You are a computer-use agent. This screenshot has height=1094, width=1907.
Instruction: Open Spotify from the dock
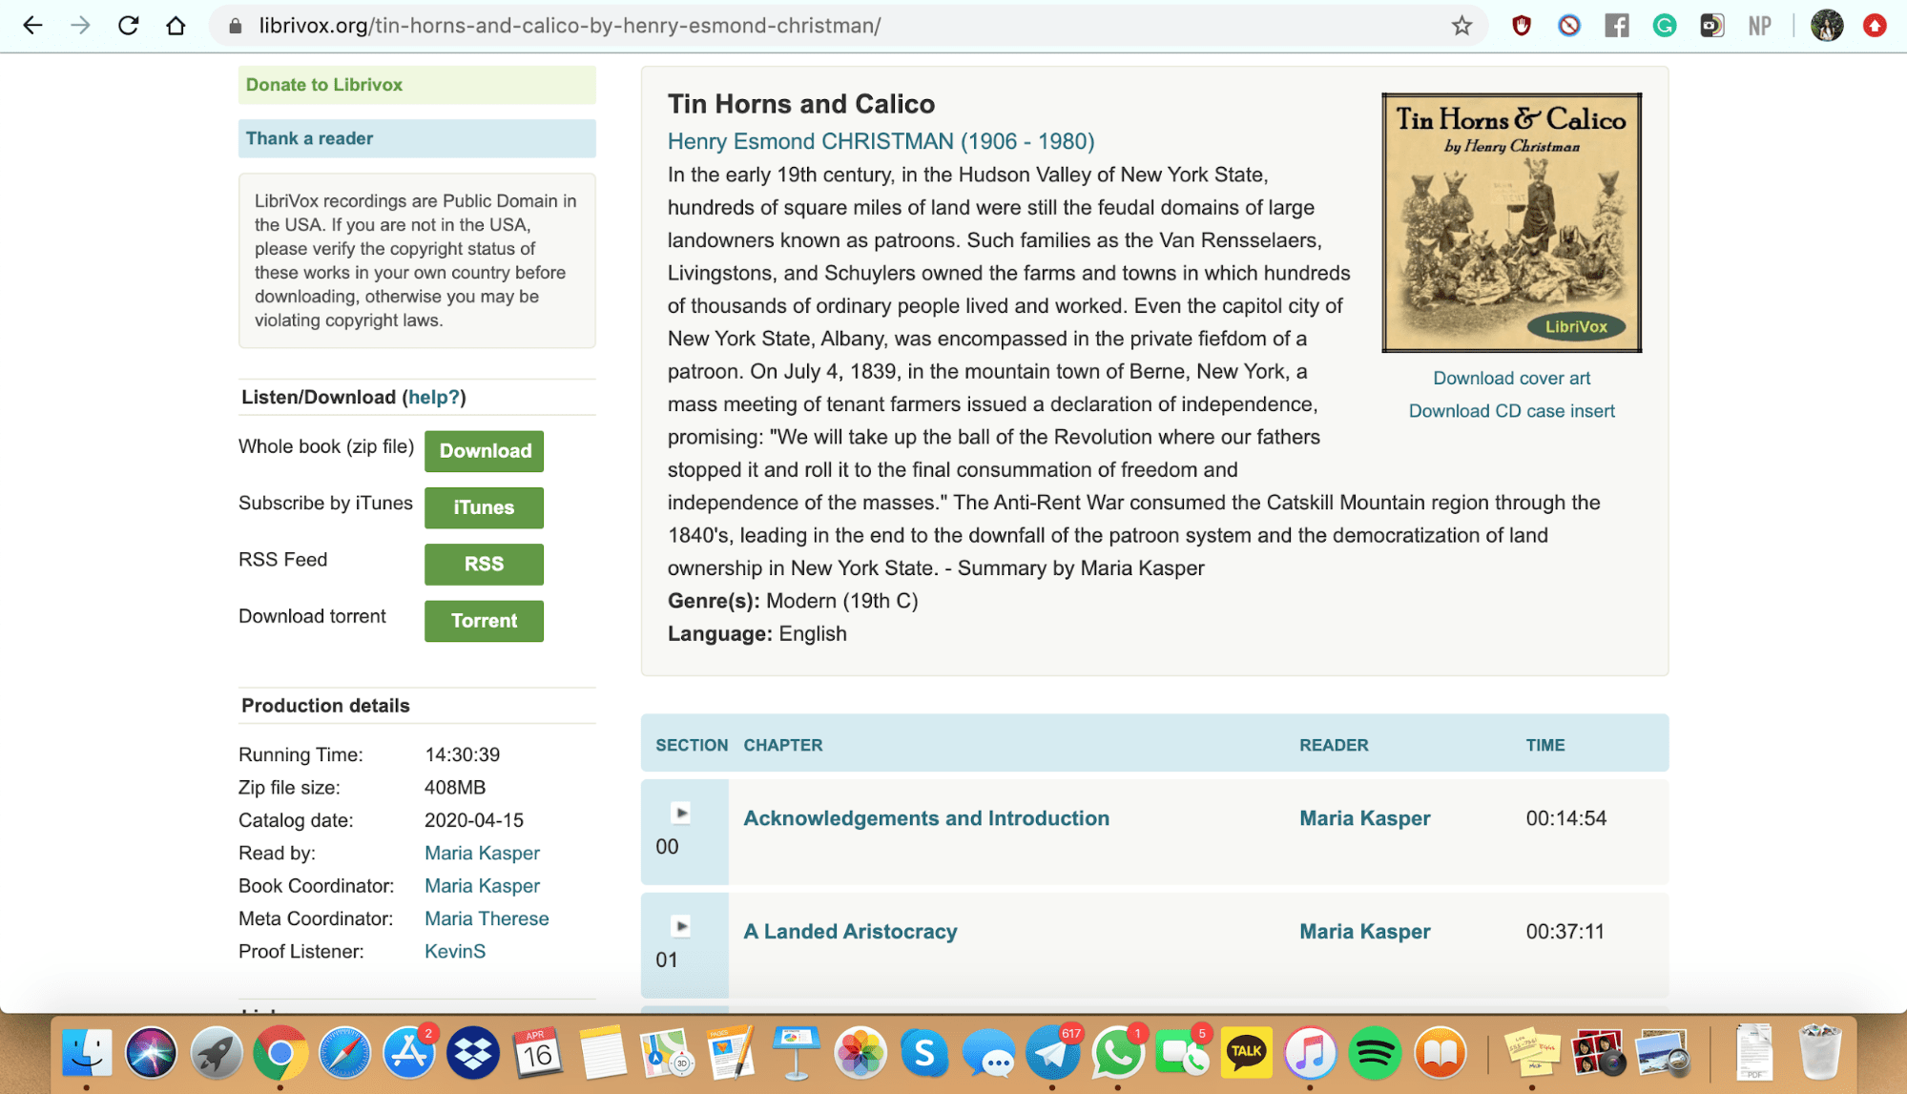(x=1375, y=1053)
